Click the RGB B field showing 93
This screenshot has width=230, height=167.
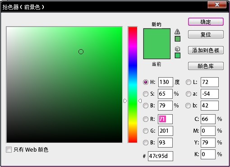(165, 143)
